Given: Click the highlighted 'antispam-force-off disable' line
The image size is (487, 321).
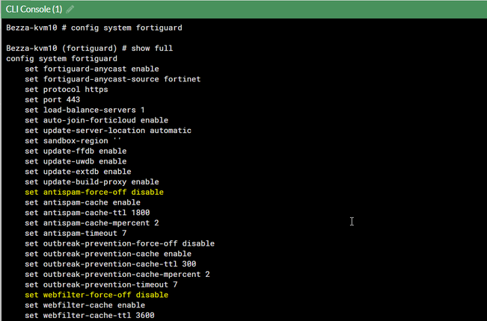Looking at the screenshot, I should pos(94,192).
